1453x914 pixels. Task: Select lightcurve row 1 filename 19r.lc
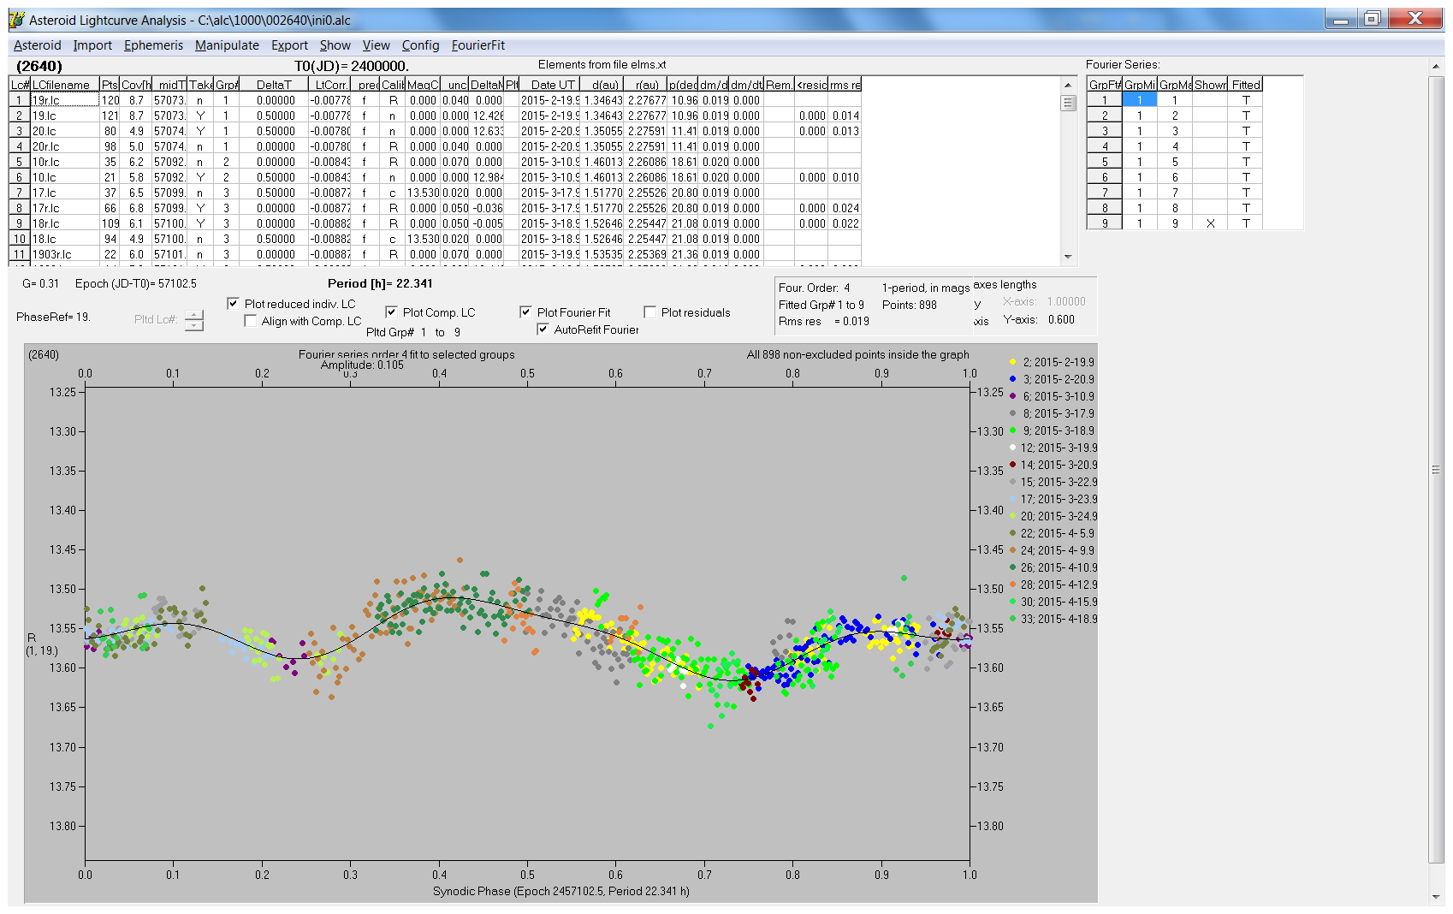pos(65,100)
